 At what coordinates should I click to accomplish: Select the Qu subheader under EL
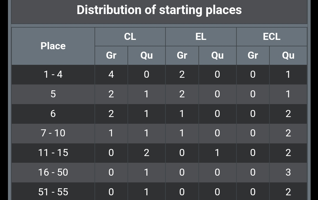tap(217, 55)
